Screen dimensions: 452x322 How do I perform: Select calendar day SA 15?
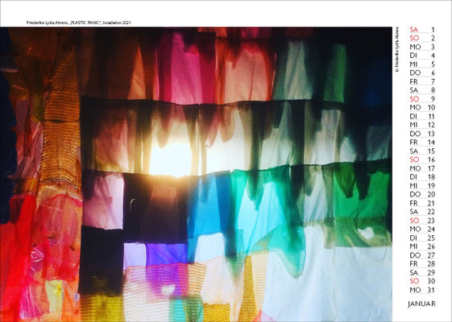422,151
